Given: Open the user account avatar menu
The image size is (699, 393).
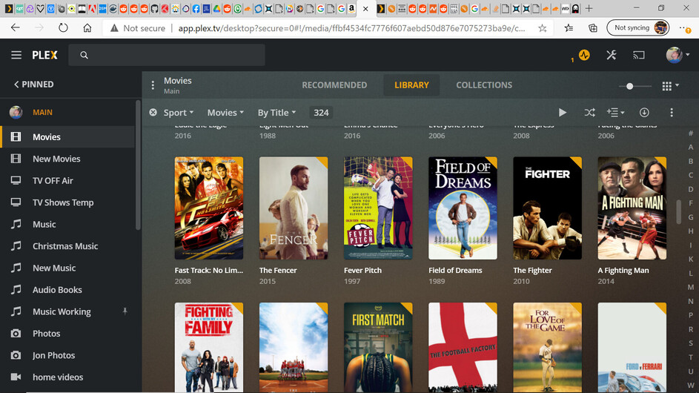Looking at the screenshot, I should 678,55.
